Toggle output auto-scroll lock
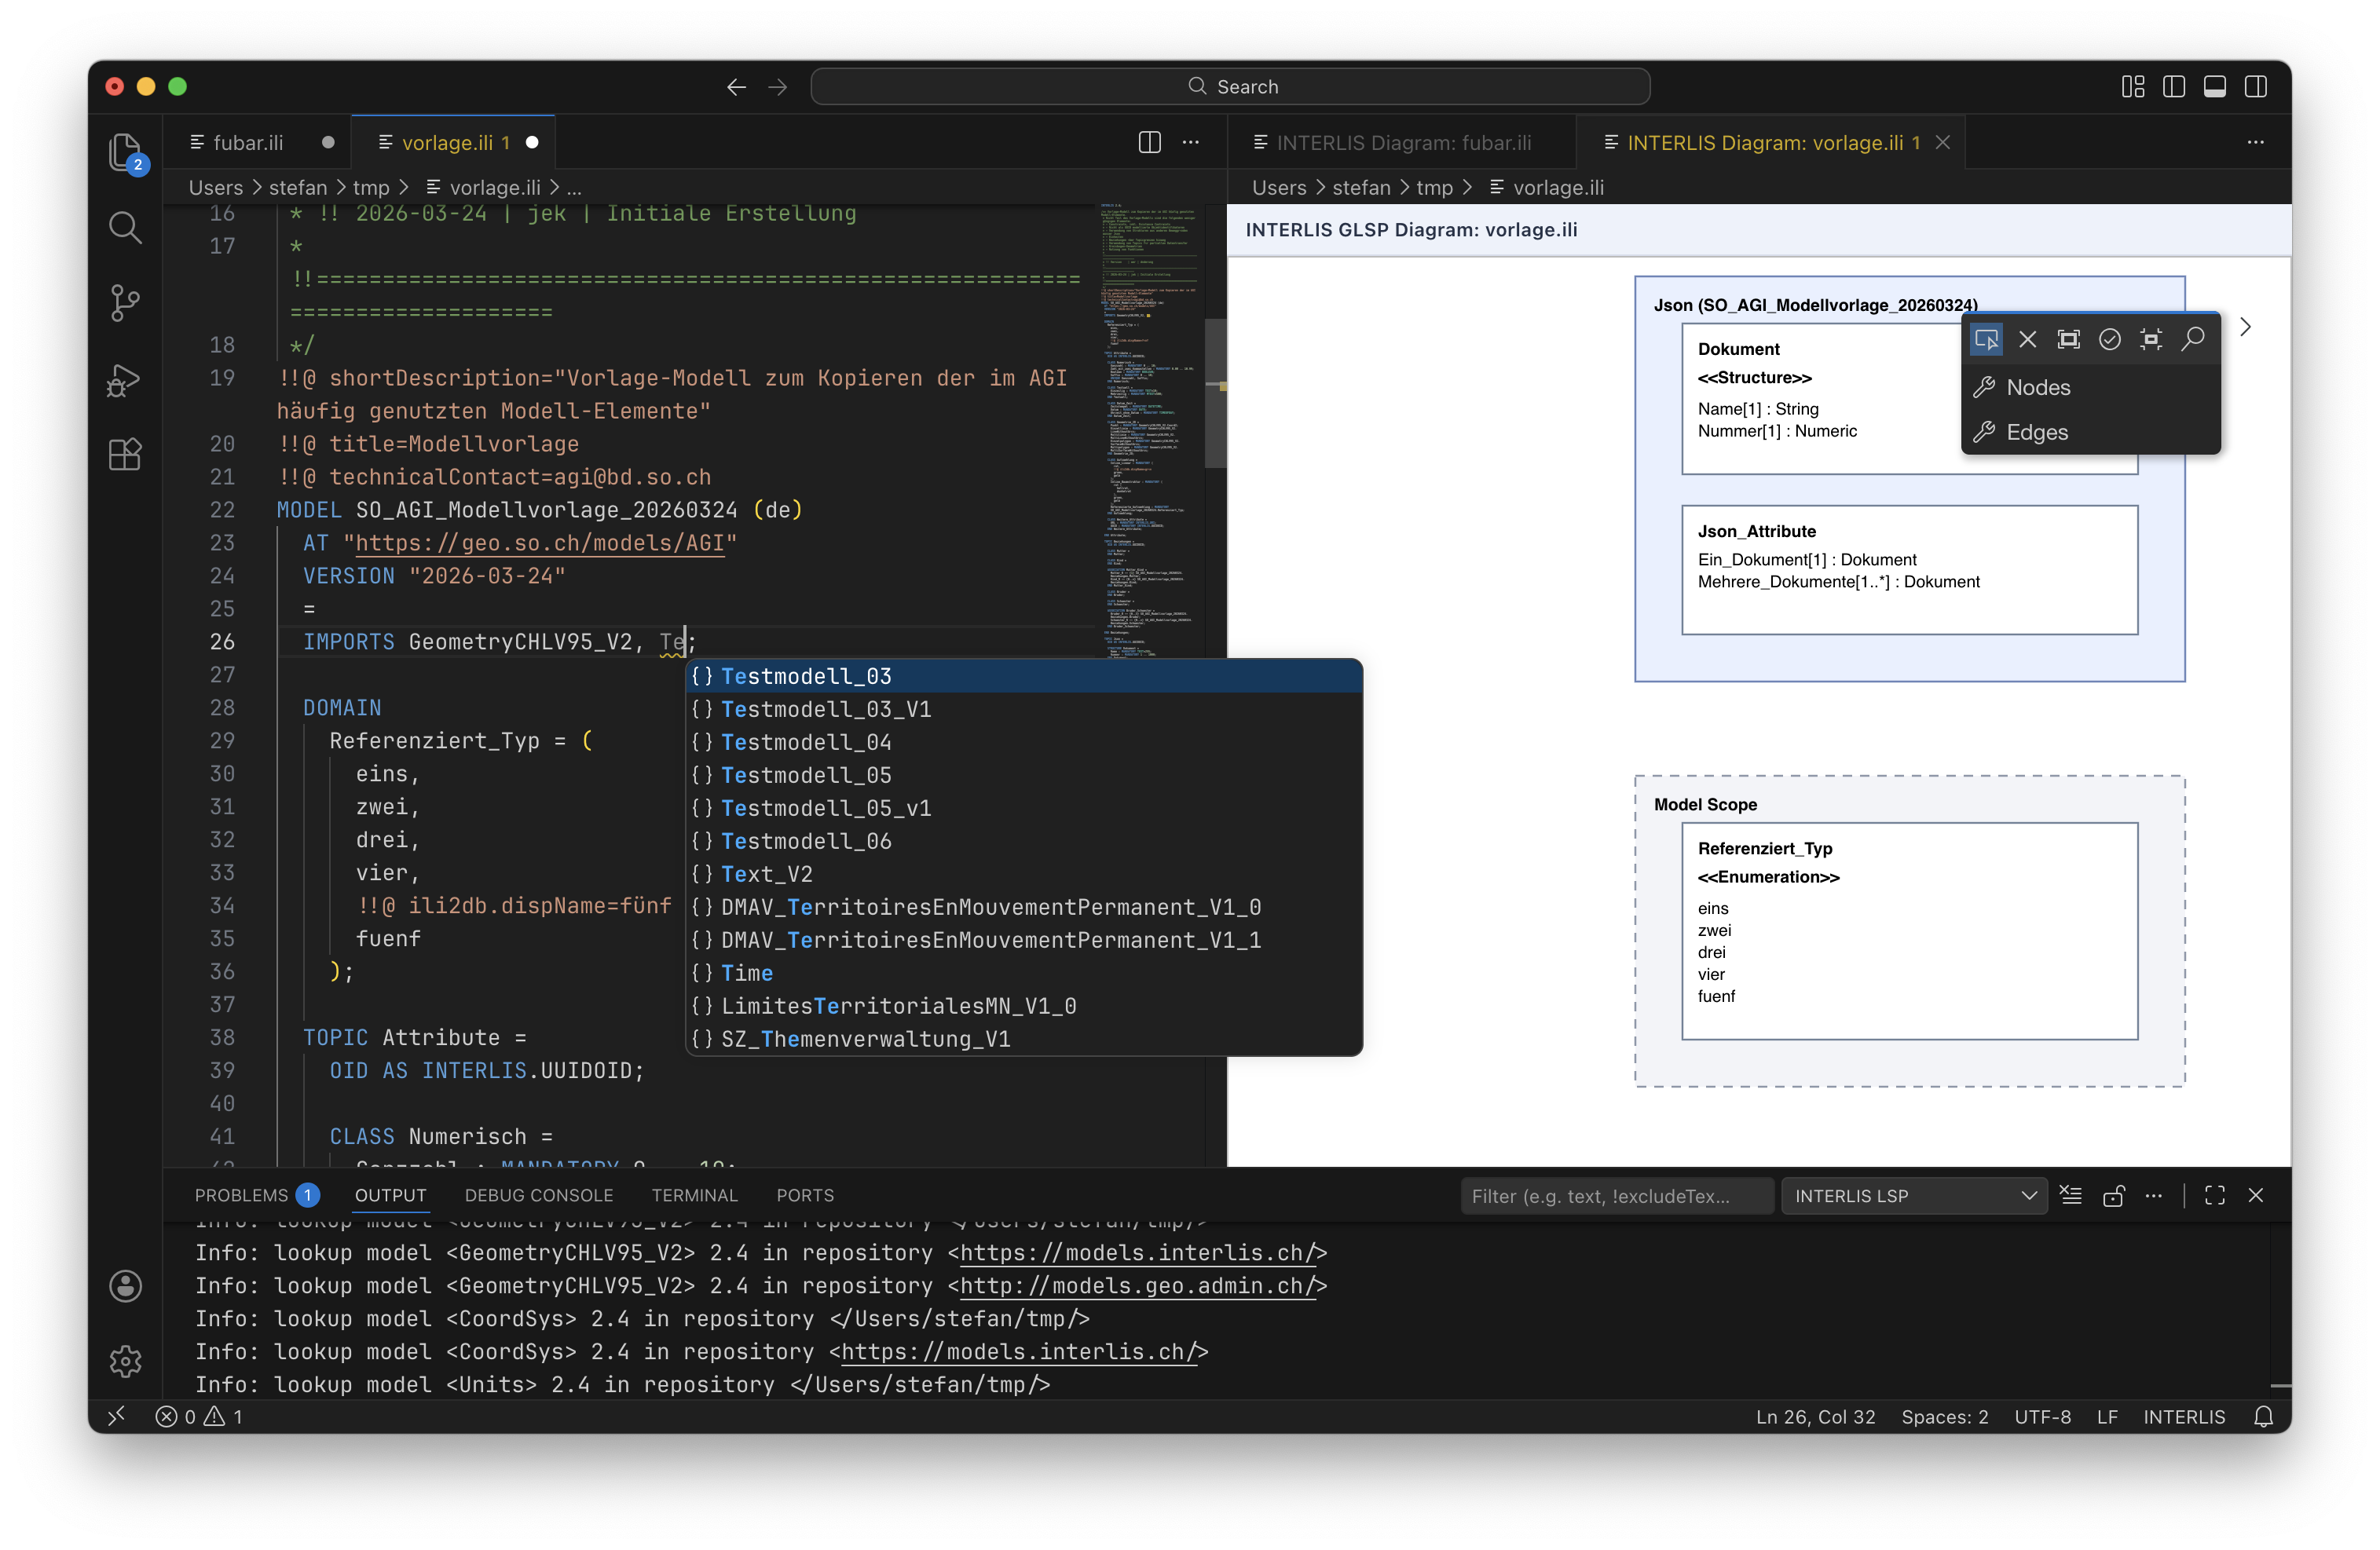 pyautogui.click(x=2112, y=1195)
